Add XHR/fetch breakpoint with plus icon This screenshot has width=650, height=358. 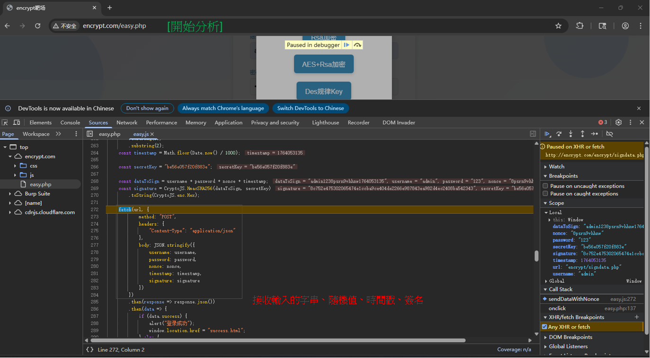(637, 317)
